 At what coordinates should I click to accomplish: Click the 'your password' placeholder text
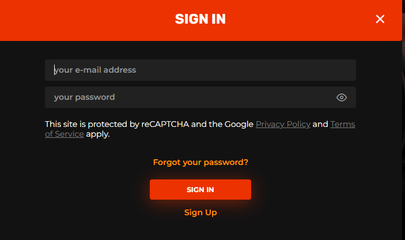(85, 97)
